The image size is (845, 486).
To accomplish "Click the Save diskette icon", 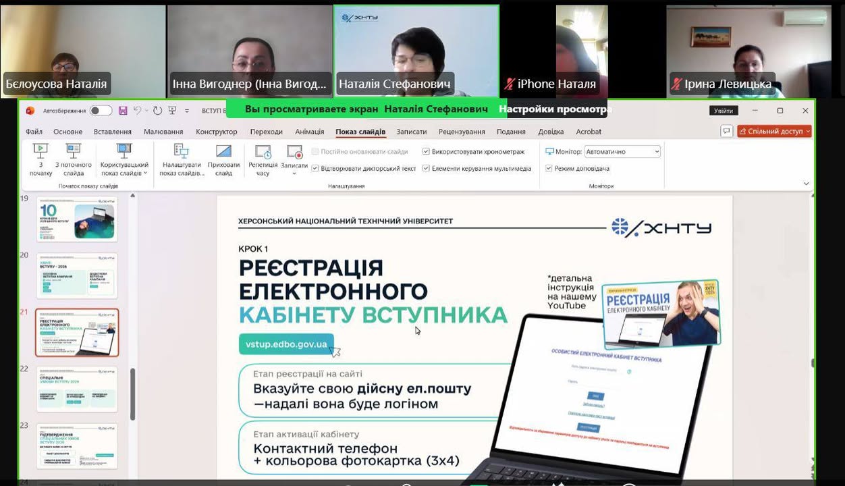I will (x=123, y=111).
